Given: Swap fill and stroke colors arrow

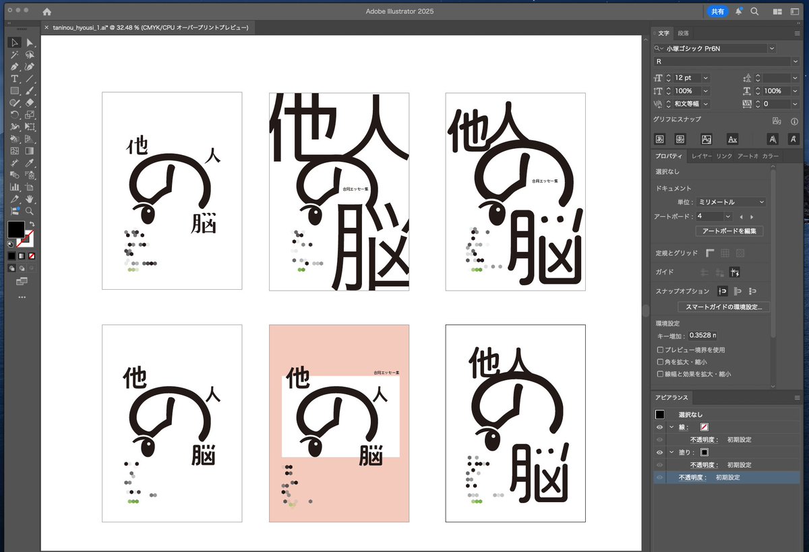Looking at the screenshot, I should 32,224.
